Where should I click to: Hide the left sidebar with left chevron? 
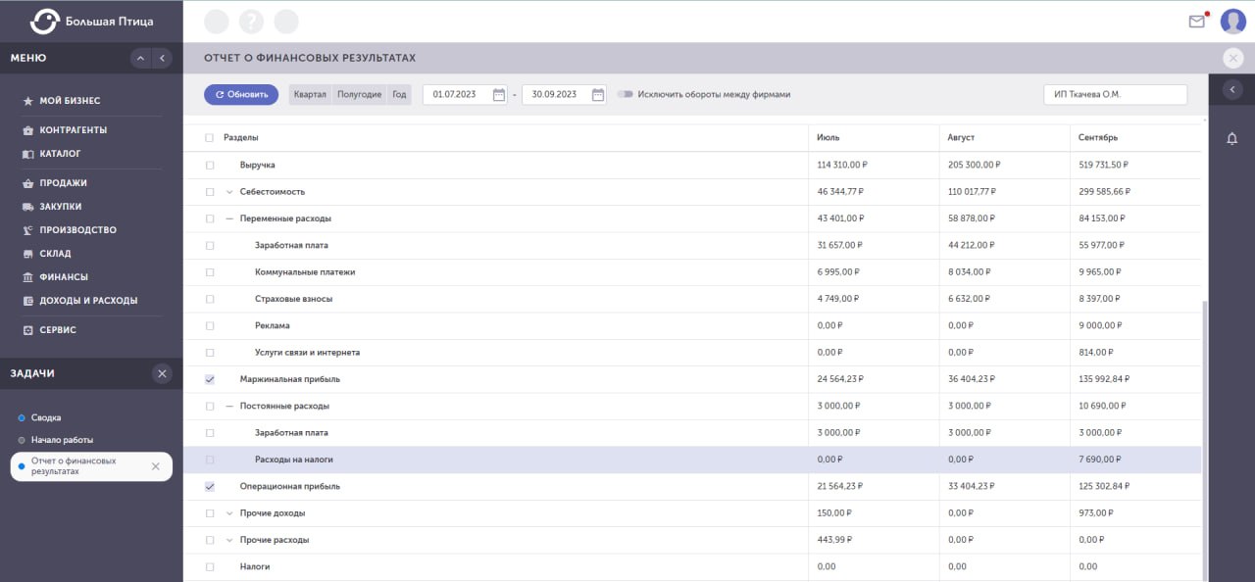coord(162,59)
